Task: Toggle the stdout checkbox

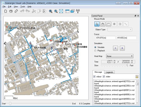Action: click(94, 77)
